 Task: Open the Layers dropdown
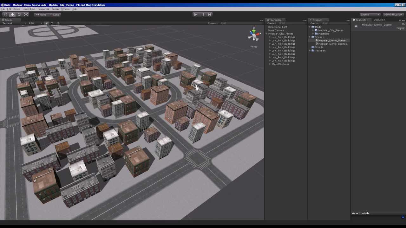point(370,15)
